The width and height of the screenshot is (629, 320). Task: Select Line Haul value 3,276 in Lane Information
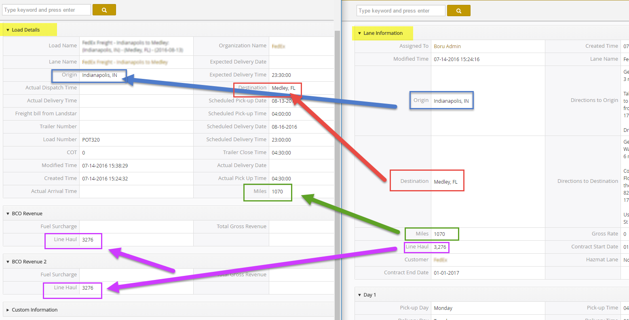click(440, 247)
